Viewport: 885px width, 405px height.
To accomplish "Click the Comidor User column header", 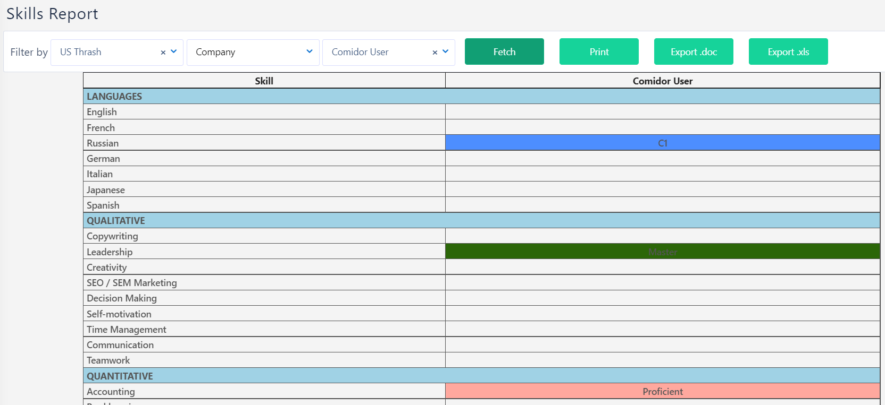I will [663, 81].
